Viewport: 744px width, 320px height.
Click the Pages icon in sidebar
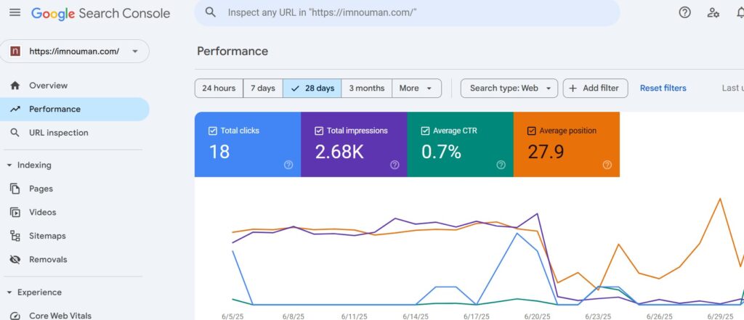15,189
